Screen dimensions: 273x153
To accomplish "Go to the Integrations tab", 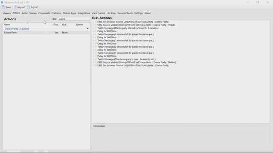I will click(x=84, y=13).
